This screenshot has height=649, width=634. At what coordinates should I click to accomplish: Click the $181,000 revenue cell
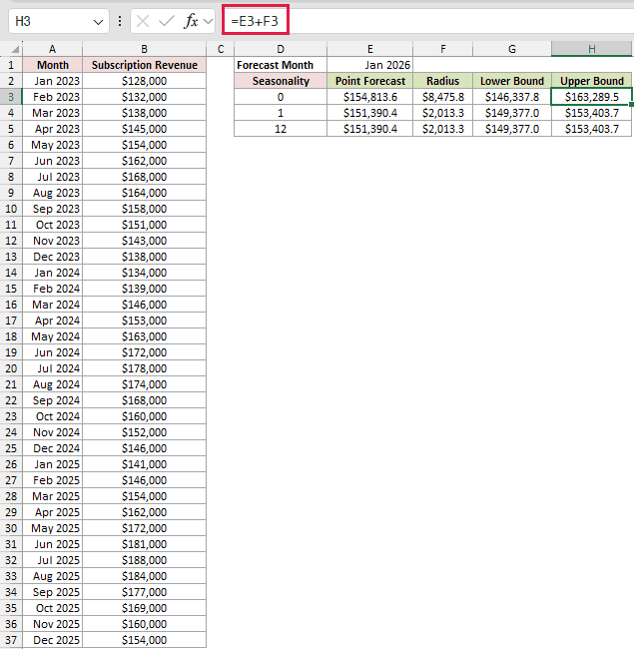(x=144, y=544)
